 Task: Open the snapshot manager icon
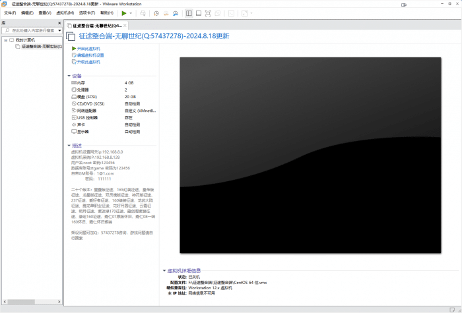click(174, 13)
